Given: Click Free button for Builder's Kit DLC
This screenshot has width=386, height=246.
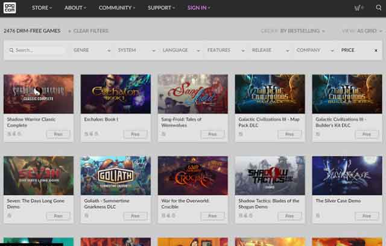Looking at the screenshot, I should (367, 134).
